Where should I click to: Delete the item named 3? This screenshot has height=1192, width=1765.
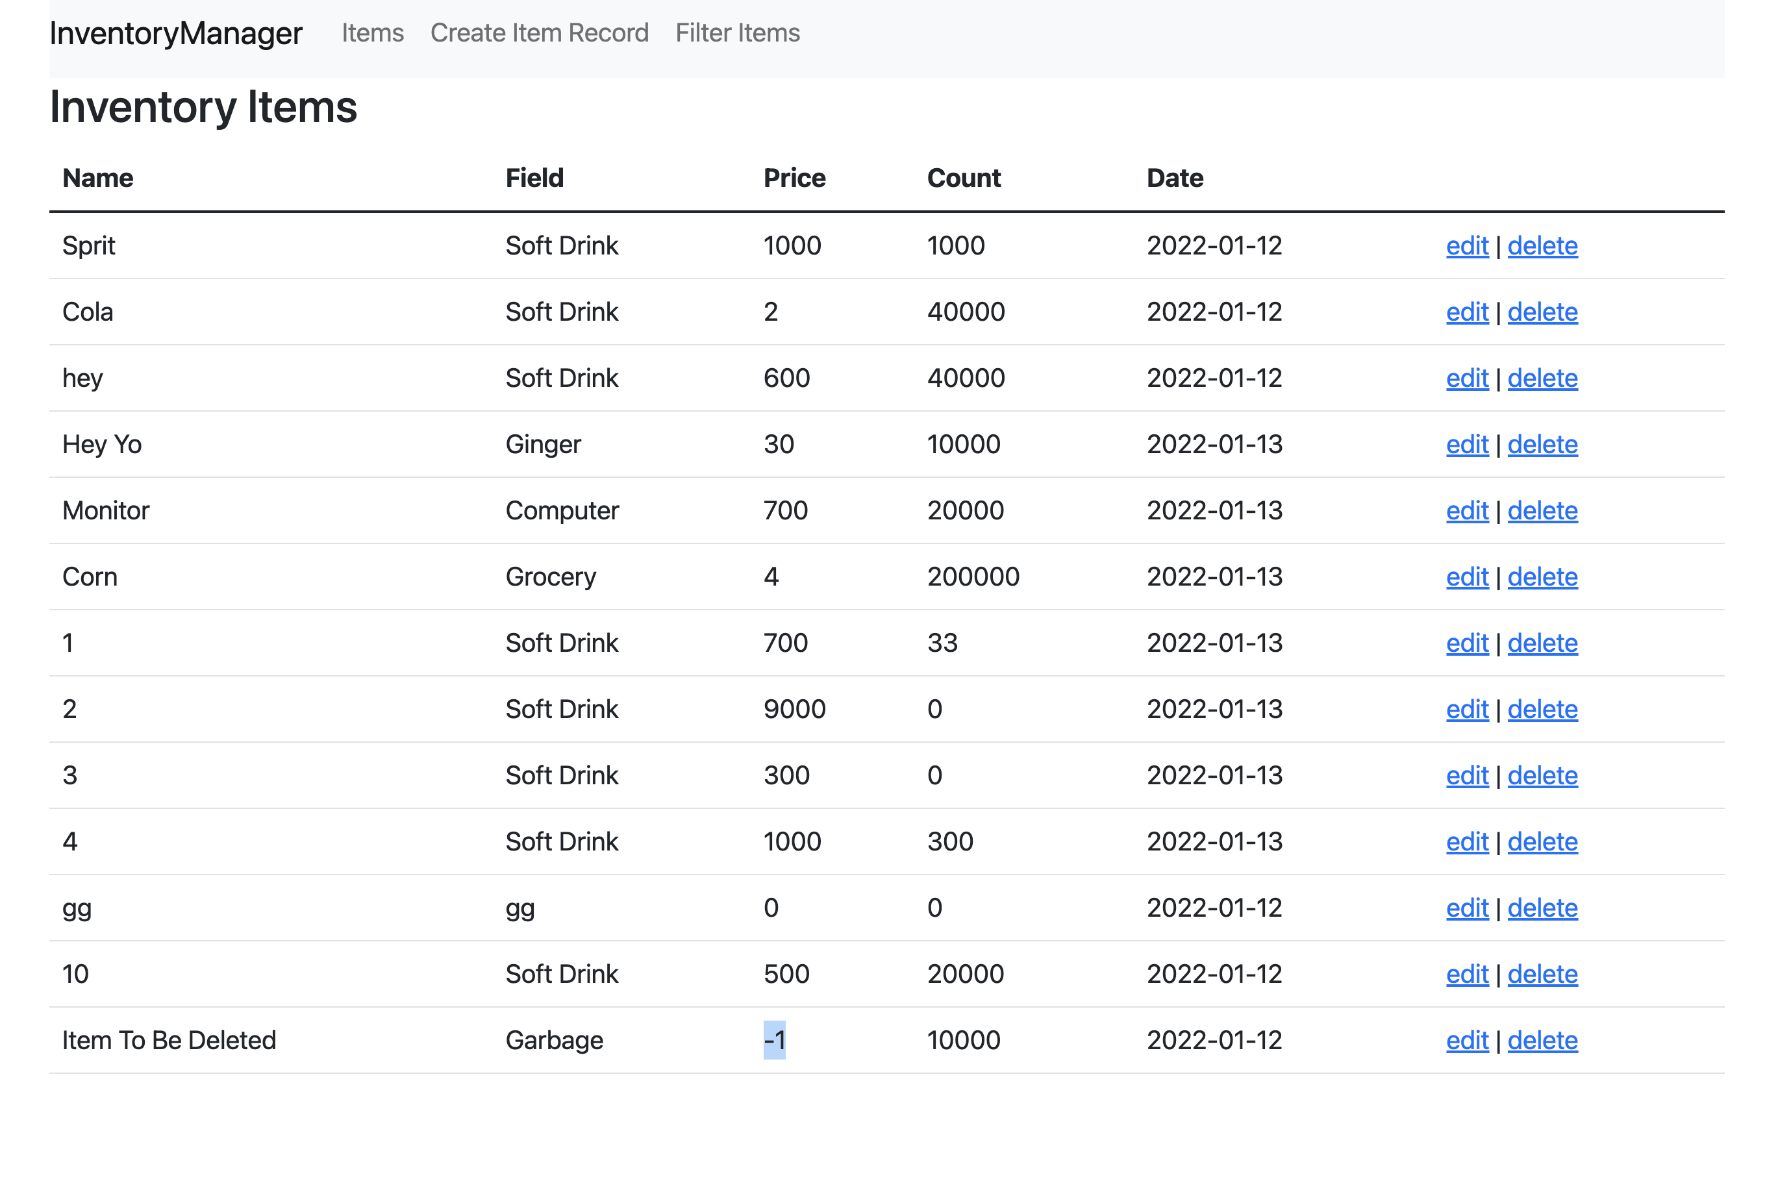[1542, 775]
